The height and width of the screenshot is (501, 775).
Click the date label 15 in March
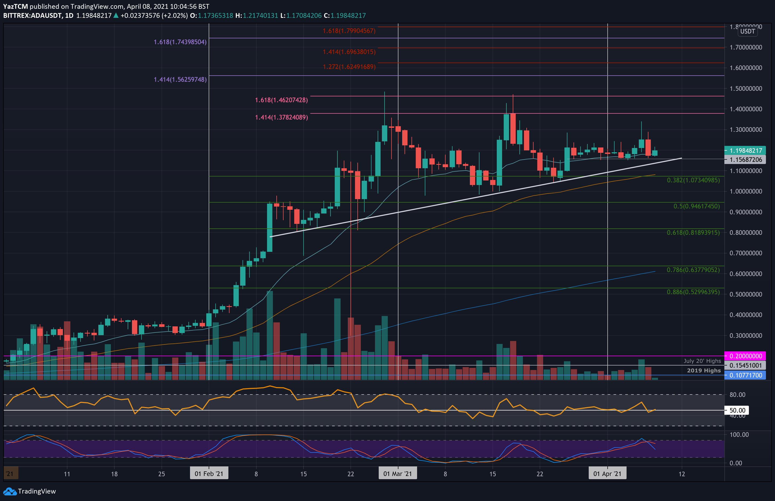point(492,474)
